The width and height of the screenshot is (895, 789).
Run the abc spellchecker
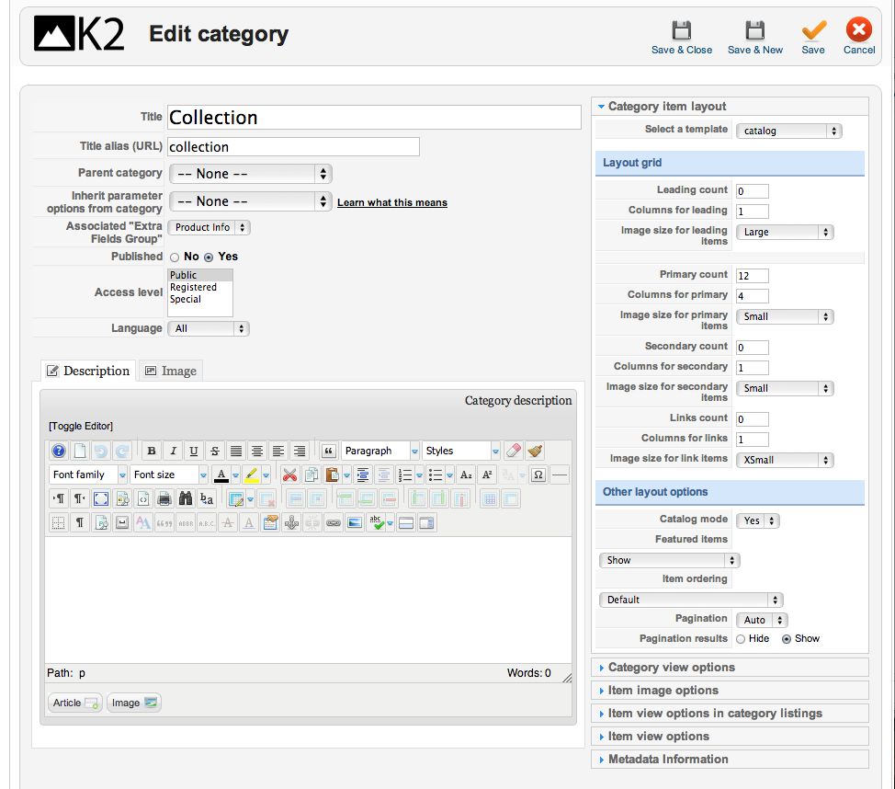tap(377, 522)
